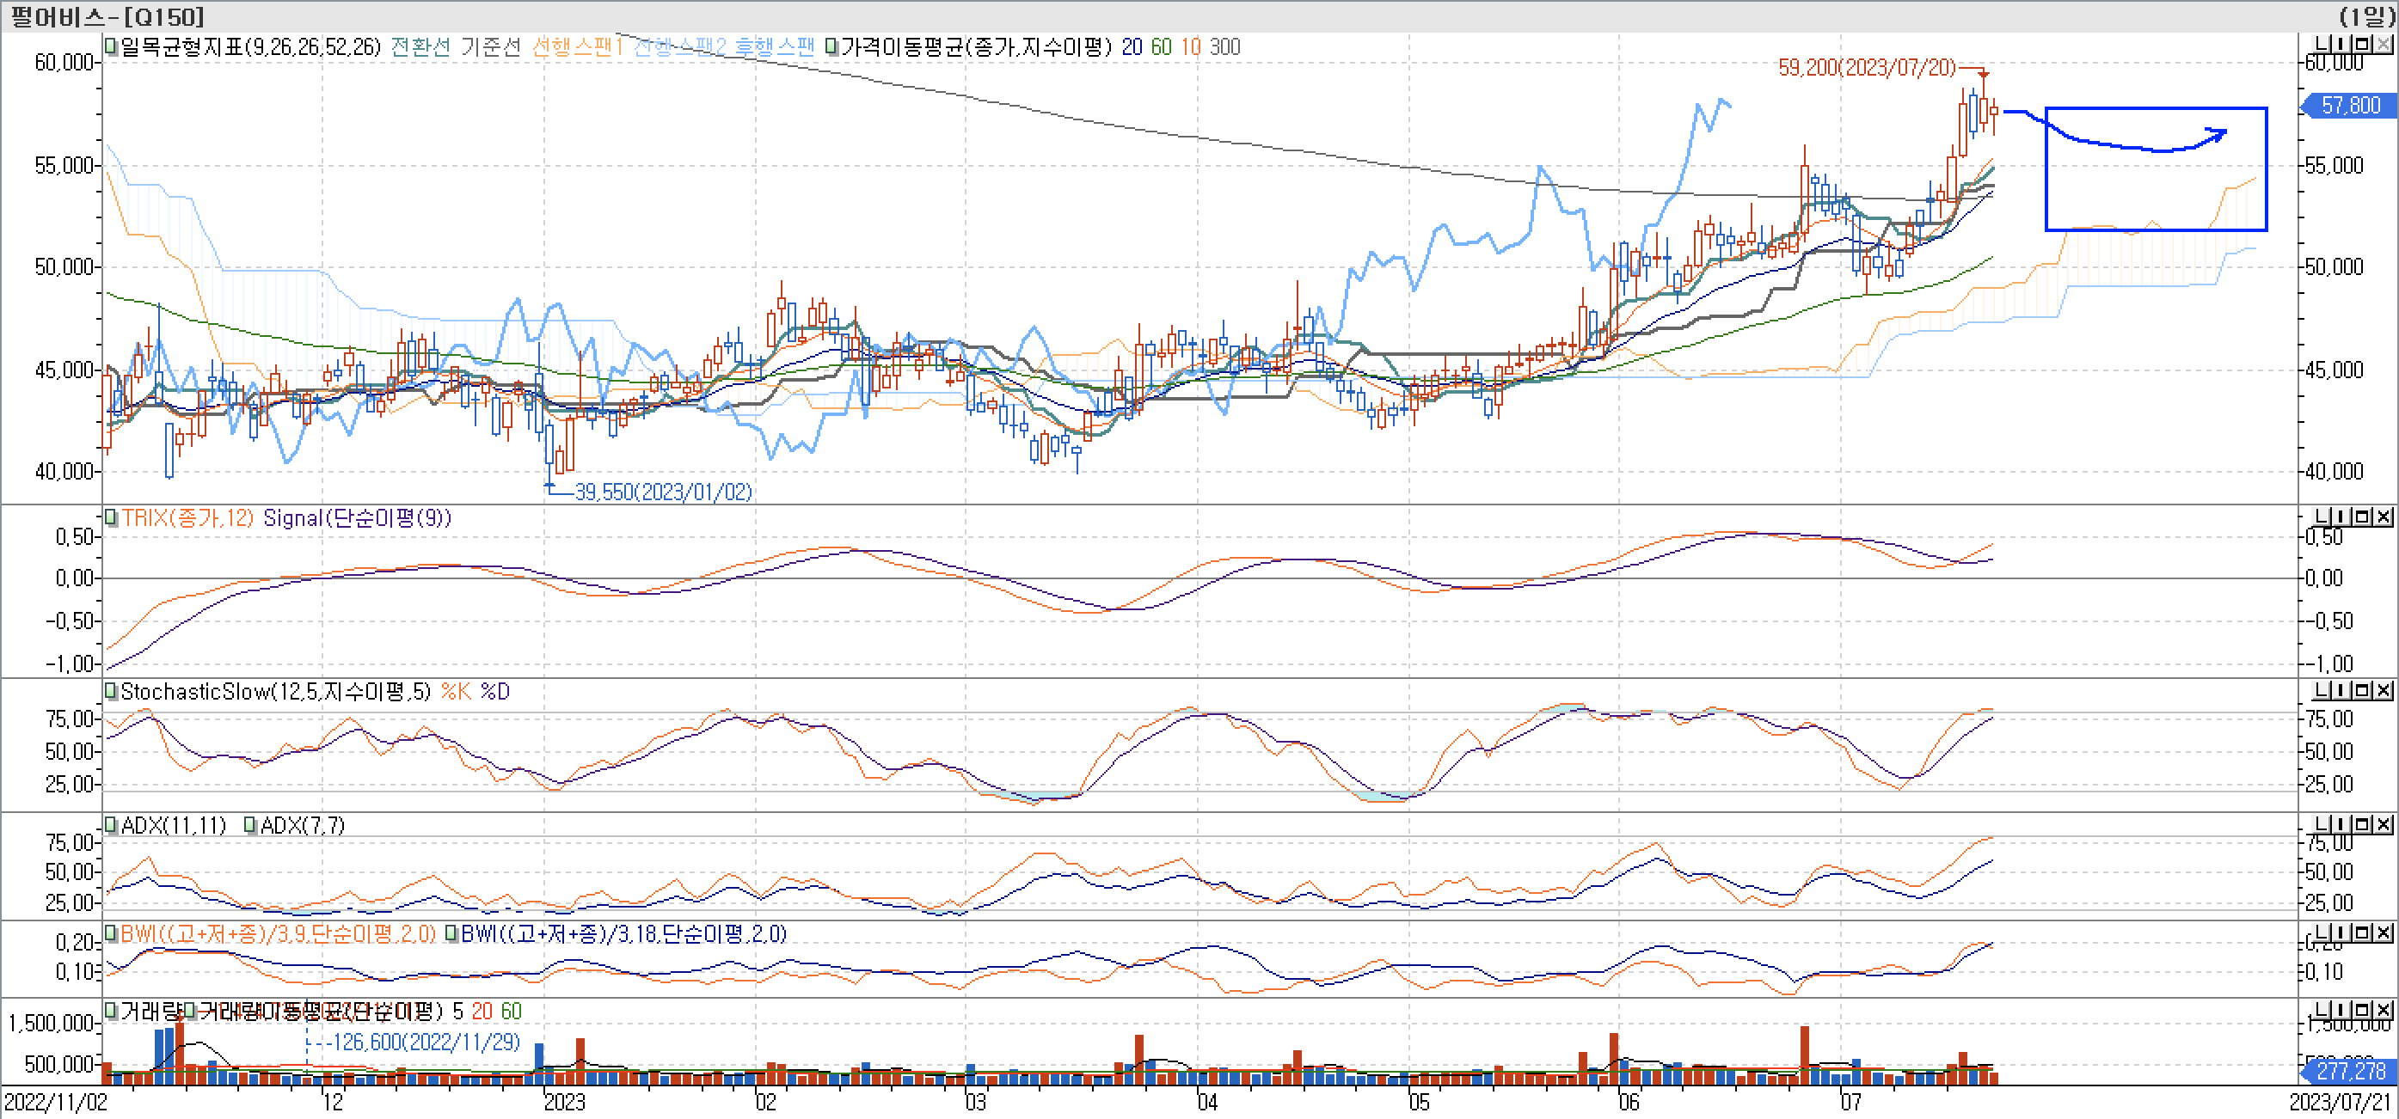Toggle the 가격이동평균 indicator checkbox
This screenshot has height=1119, width=2399.
click(x=831, y=46)
